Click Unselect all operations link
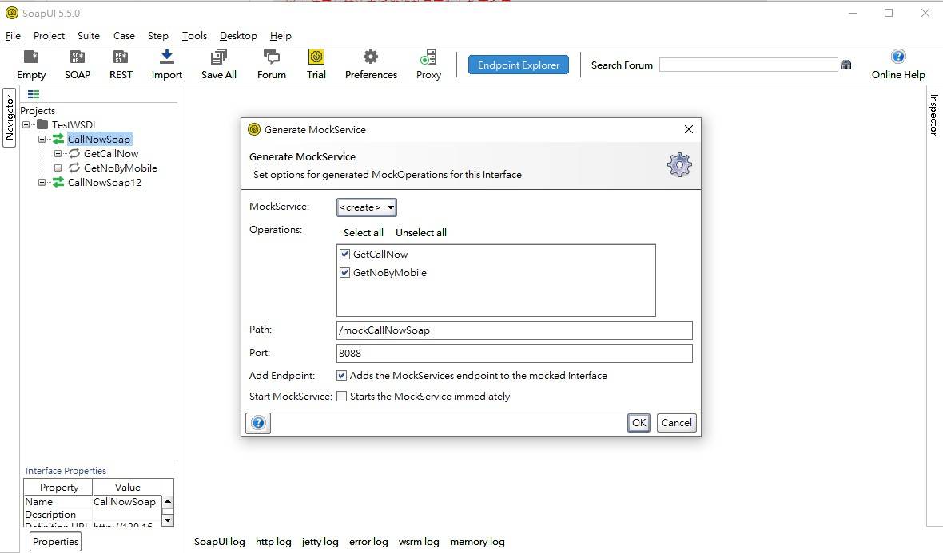This screenshot has width=943, height=553. coord(421,233)
